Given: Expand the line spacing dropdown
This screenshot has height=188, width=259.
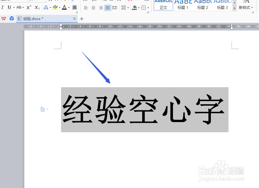Looking at the screenshot, I should 127,7.
